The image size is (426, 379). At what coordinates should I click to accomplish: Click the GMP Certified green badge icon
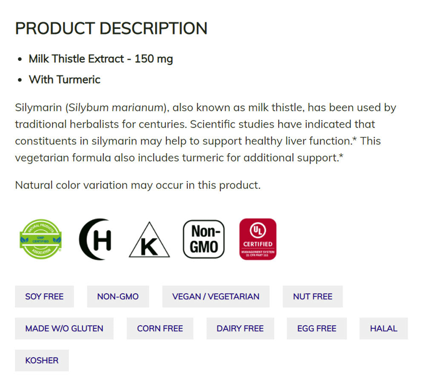pyautogui.click(x=40, y=239)
